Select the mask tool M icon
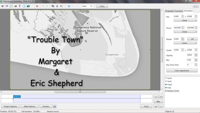Screen dimensions: 200x113 [7, 6]
